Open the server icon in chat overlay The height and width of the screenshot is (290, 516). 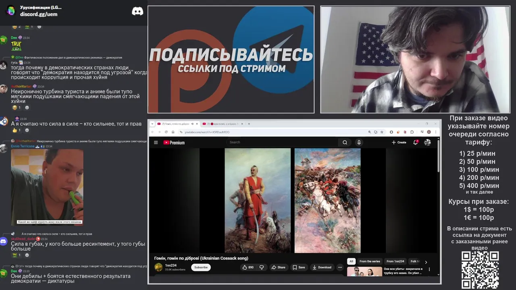pos(11,11)
